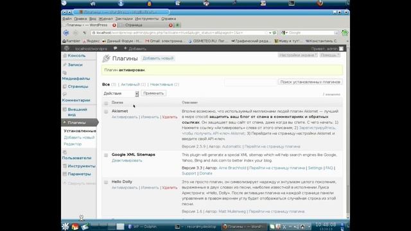Open the search engine selector beside Google

click(x=284, y=33)
